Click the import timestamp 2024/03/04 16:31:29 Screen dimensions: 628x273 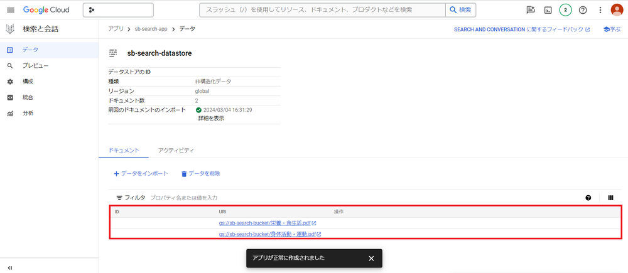[x=227, y=110]
